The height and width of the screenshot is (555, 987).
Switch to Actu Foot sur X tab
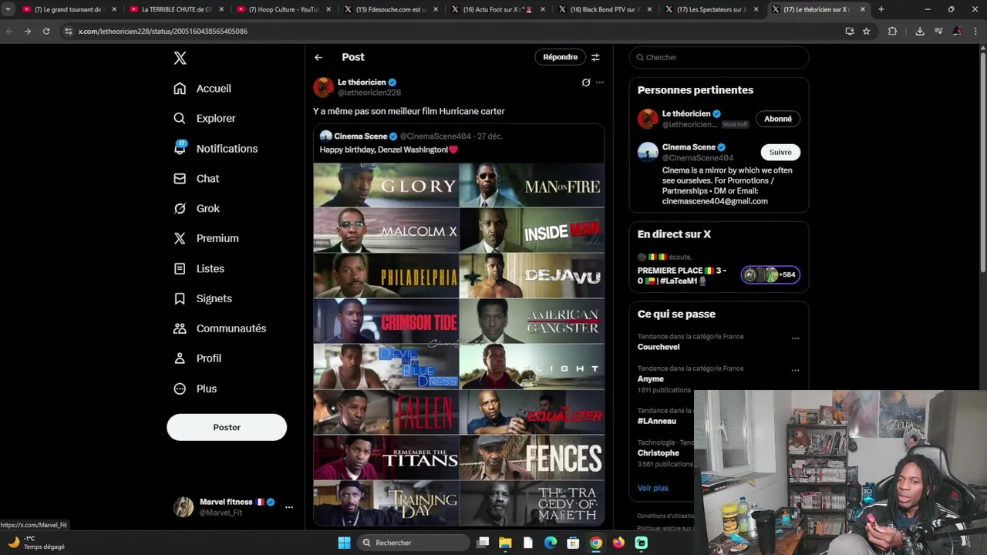coord(497,9)
